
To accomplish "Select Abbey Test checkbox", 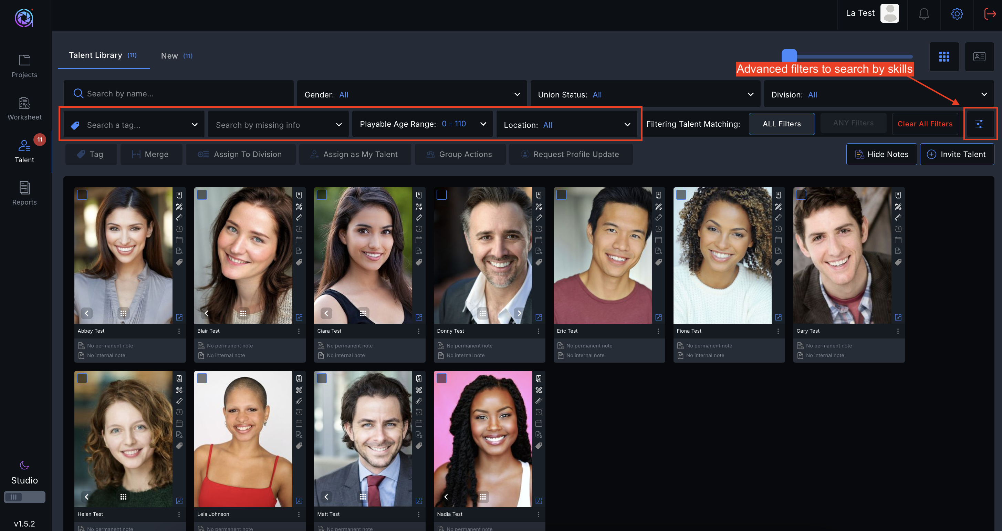I will [82, 195].
